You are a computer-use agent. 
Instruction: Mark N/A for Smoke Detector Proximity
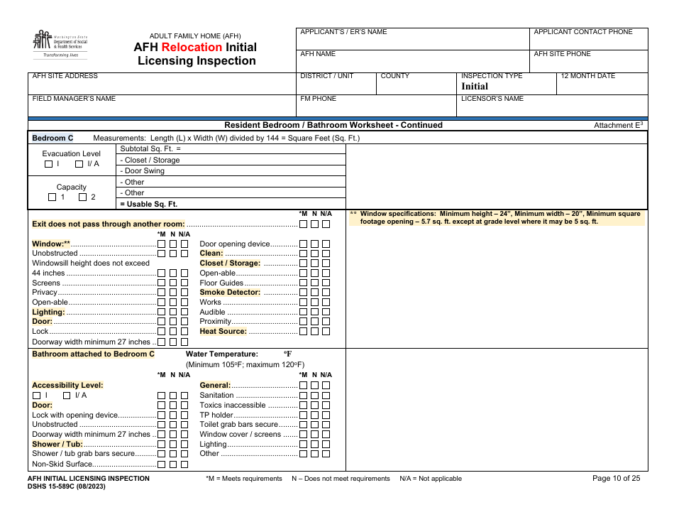(324, 321)
